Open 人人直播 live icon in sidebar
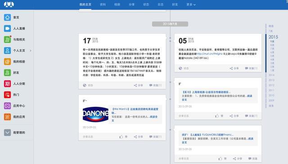288x164 pixels. point(7,28)
